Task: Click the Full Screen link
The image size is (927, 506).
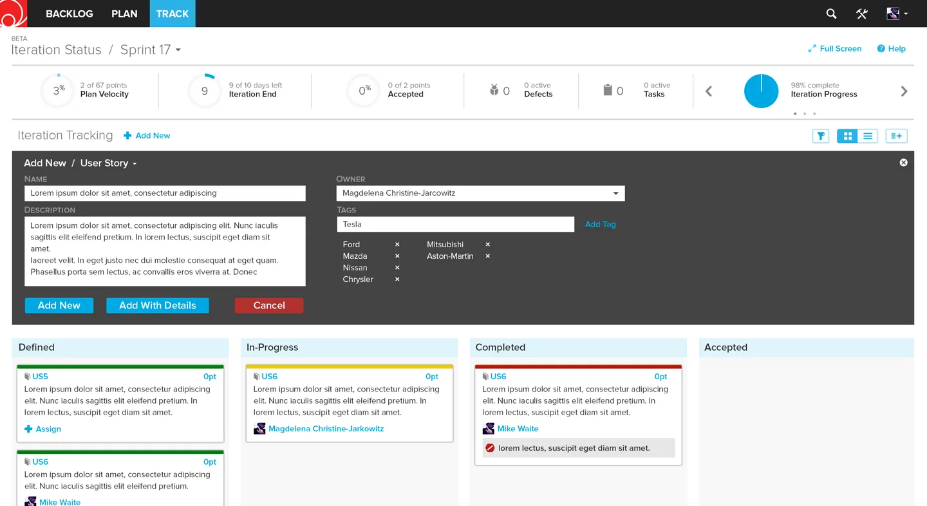Action: pos(835,48)
